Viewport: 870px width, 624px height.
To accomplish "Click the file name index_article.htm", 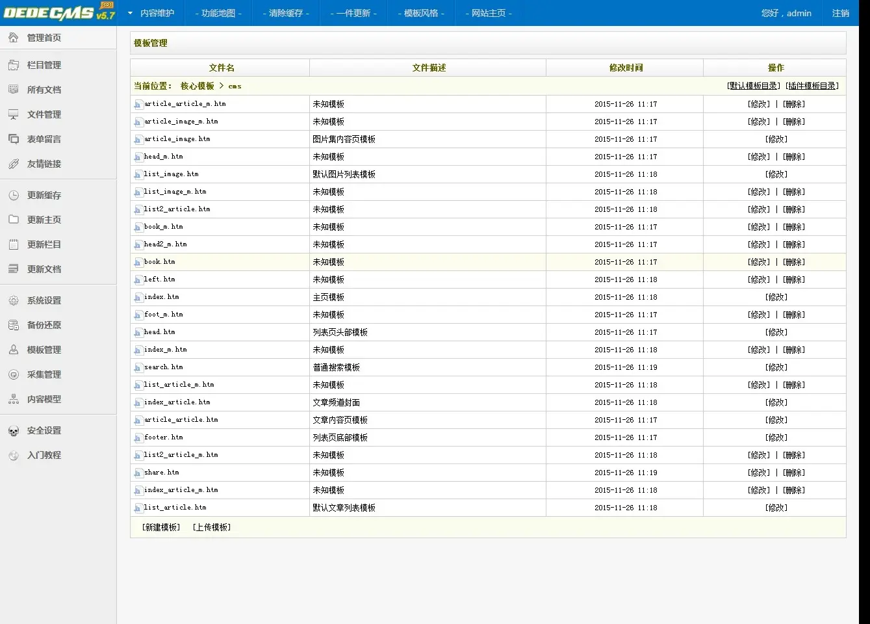I will point(177,402).
